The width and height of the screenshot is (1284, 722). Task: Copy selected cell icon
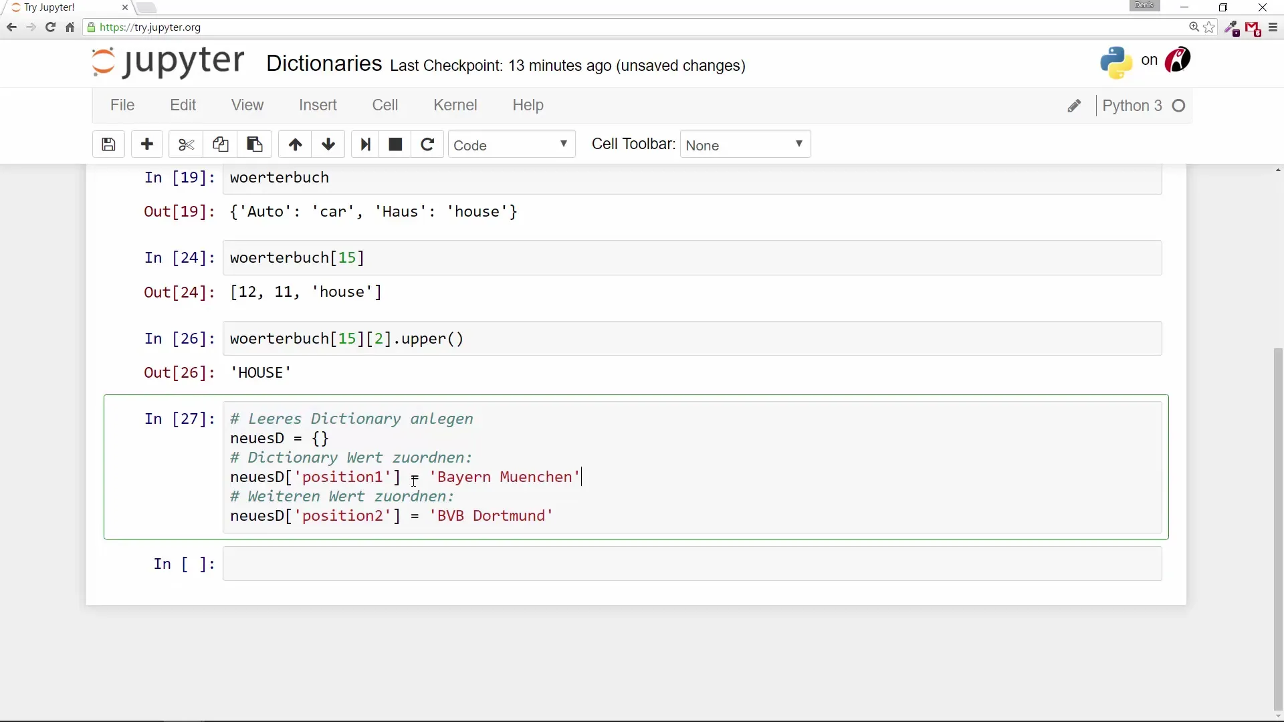(221, 144)
